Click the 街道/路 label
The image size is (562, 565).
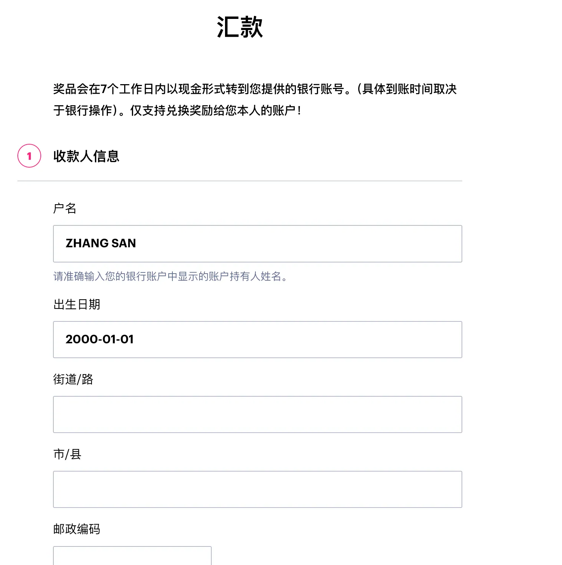point(73,380)
